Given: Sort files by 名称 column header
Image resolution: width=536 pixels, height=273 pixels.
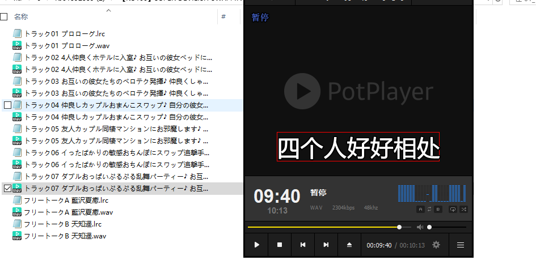Looking at the screenshot, I should click(21, 16).
